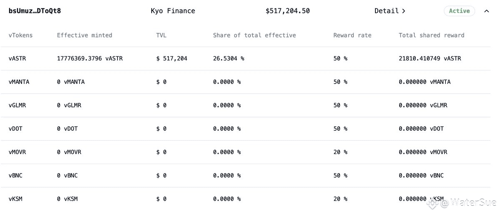500x214 pixels.
Task: Click the Reward rate column header
Action: [352, 35]
